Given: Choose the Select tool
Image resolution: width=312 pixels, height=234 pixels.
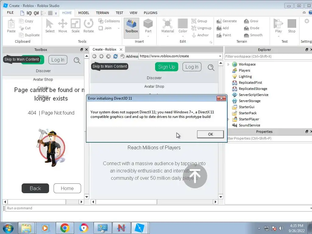Looking at the screenshot, I should pos(50,26).
